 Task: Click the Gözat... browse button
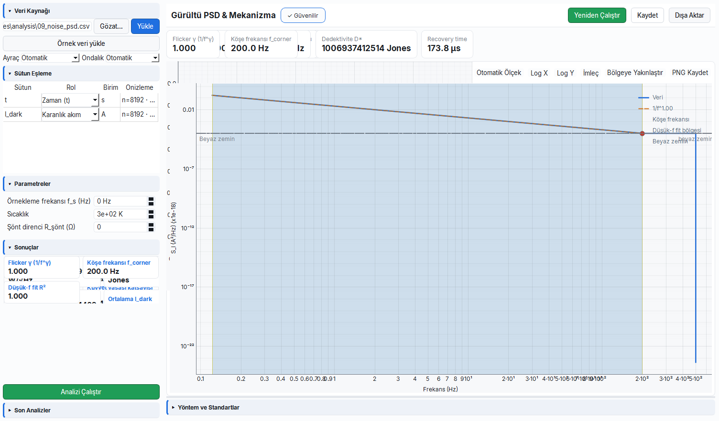111,26
